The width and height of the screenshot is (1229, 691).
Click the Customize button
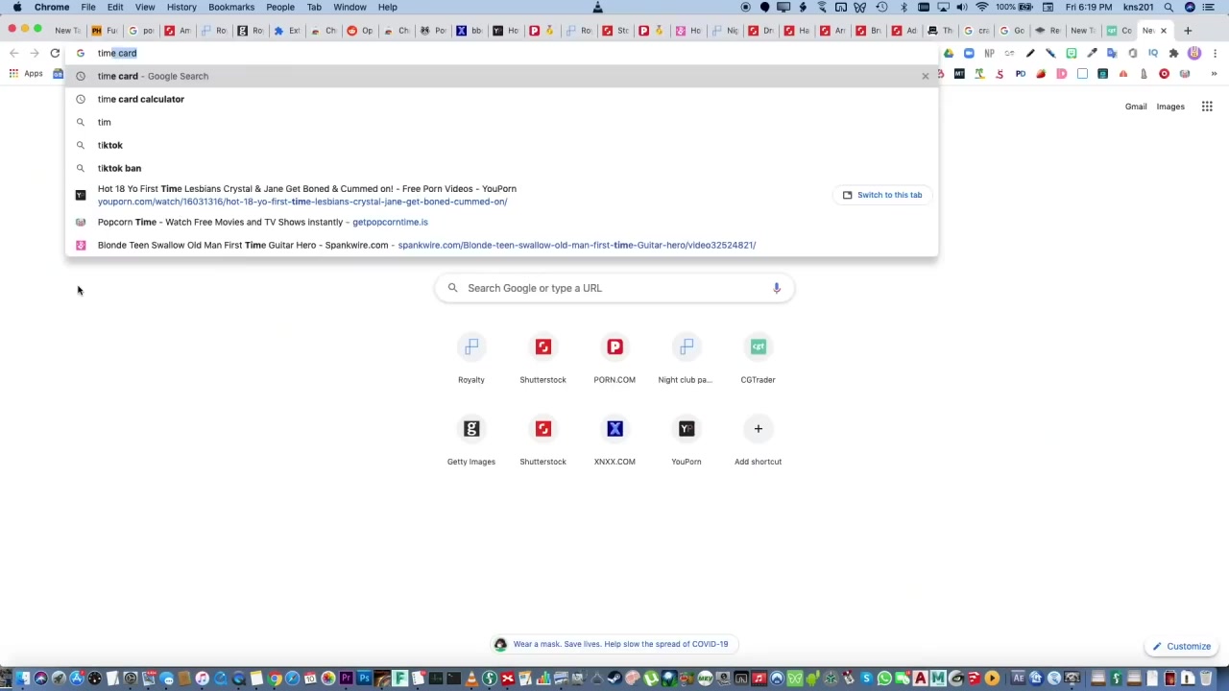tap(1182, 647)
